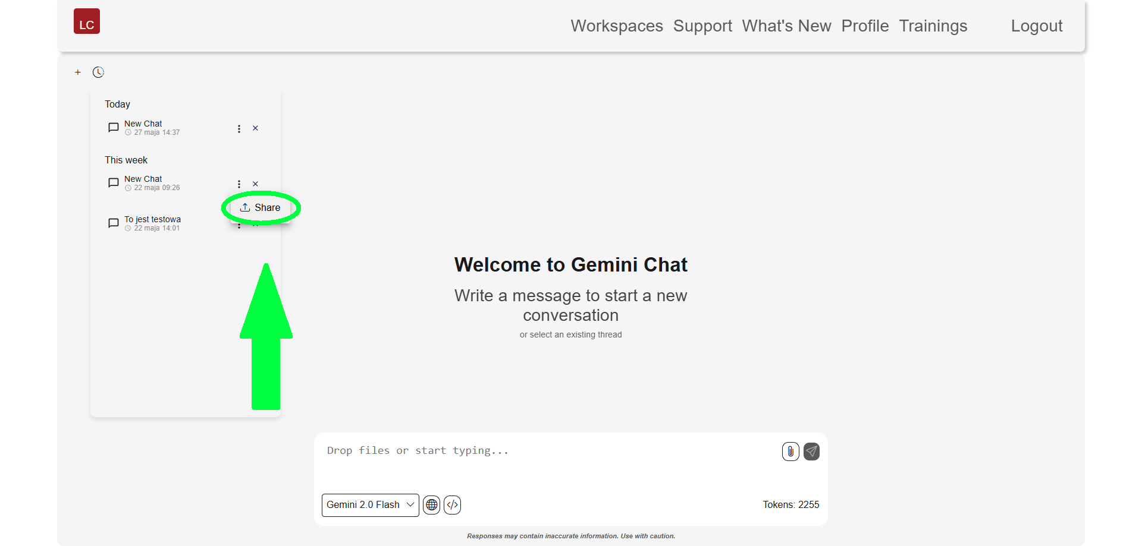1142x546 pixels.
Task: Open Trainings page
Action: 933,26
